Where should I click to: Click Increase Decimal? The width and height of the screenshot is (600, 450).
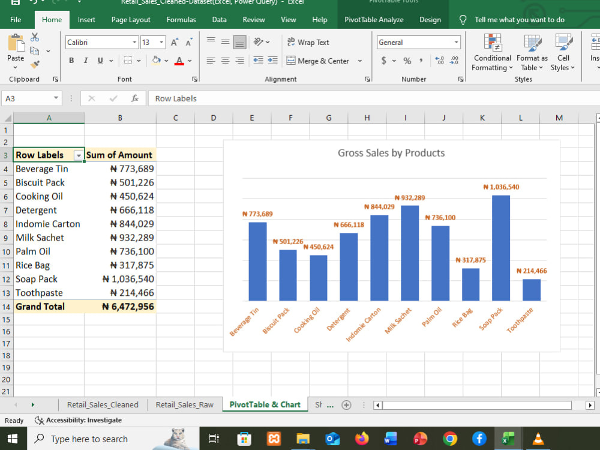440,61
